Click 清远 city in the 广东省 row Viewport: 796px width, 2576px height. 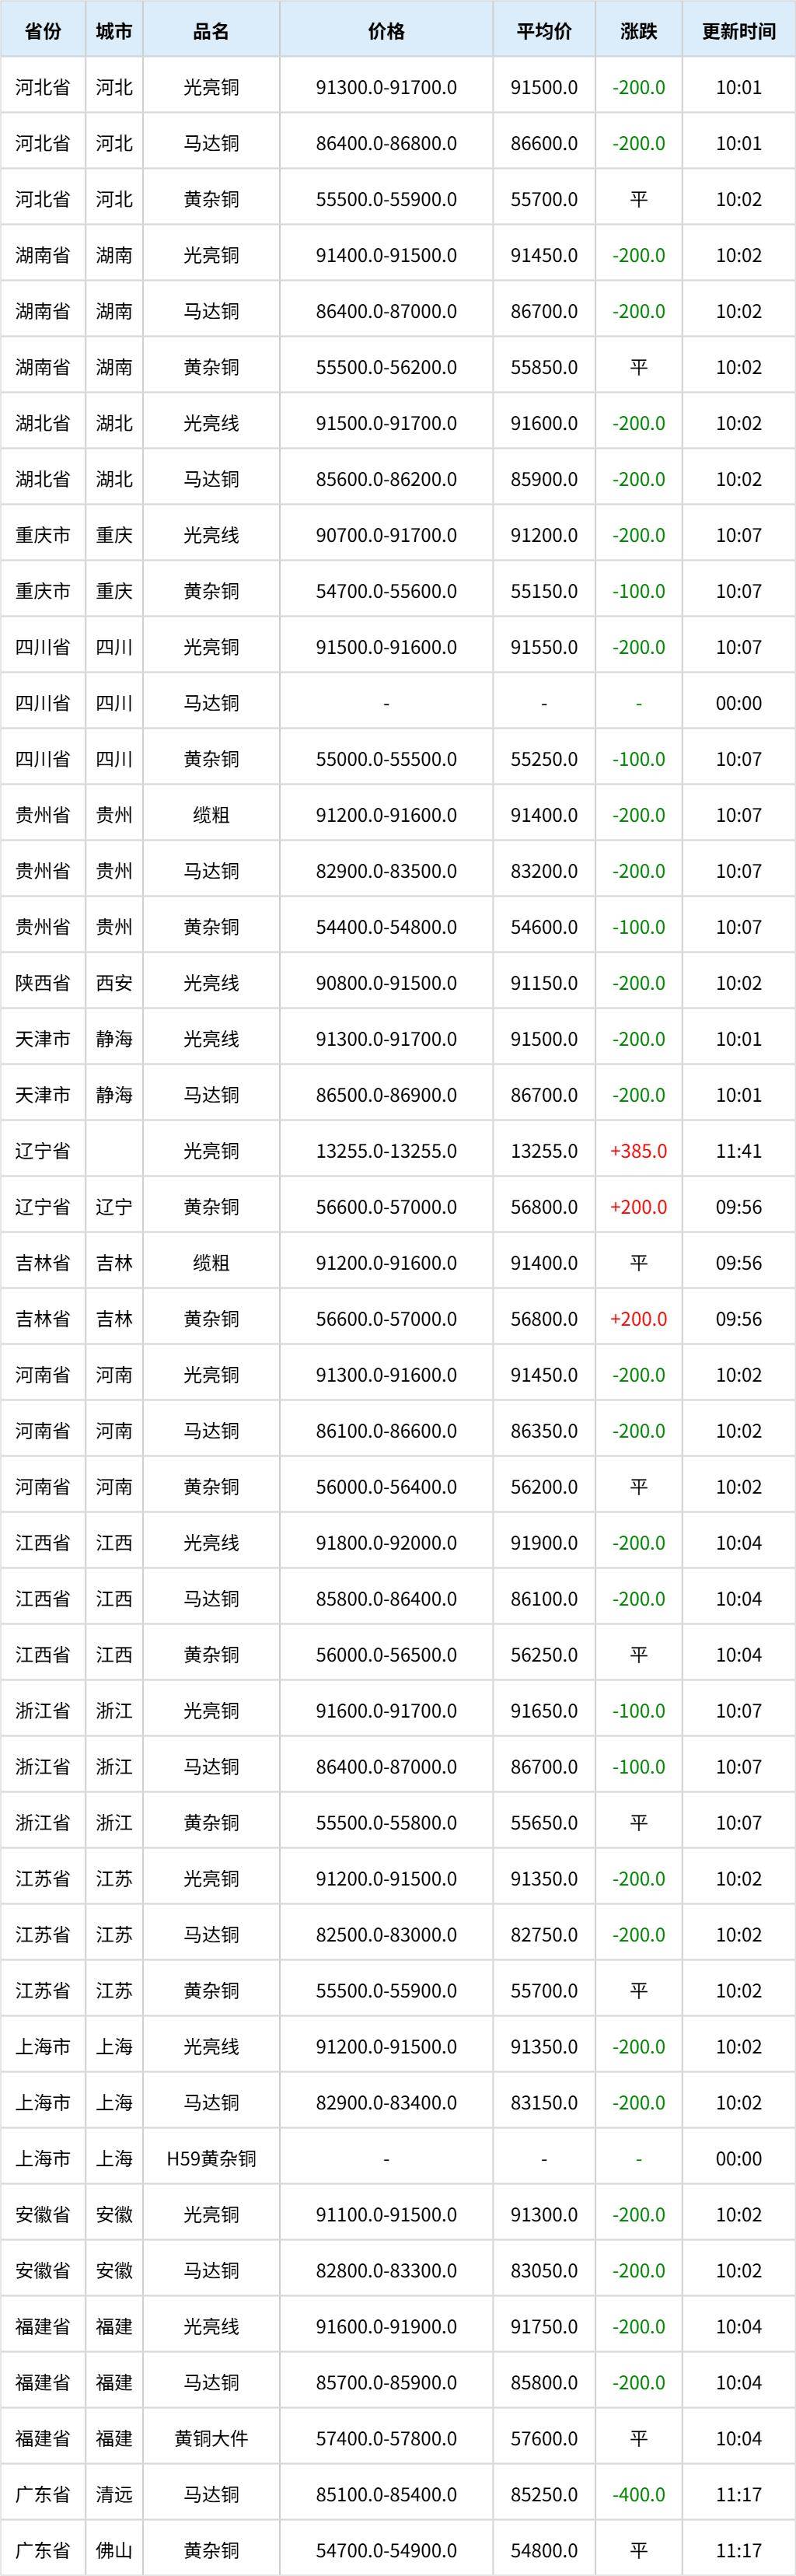coord(114,2495)
